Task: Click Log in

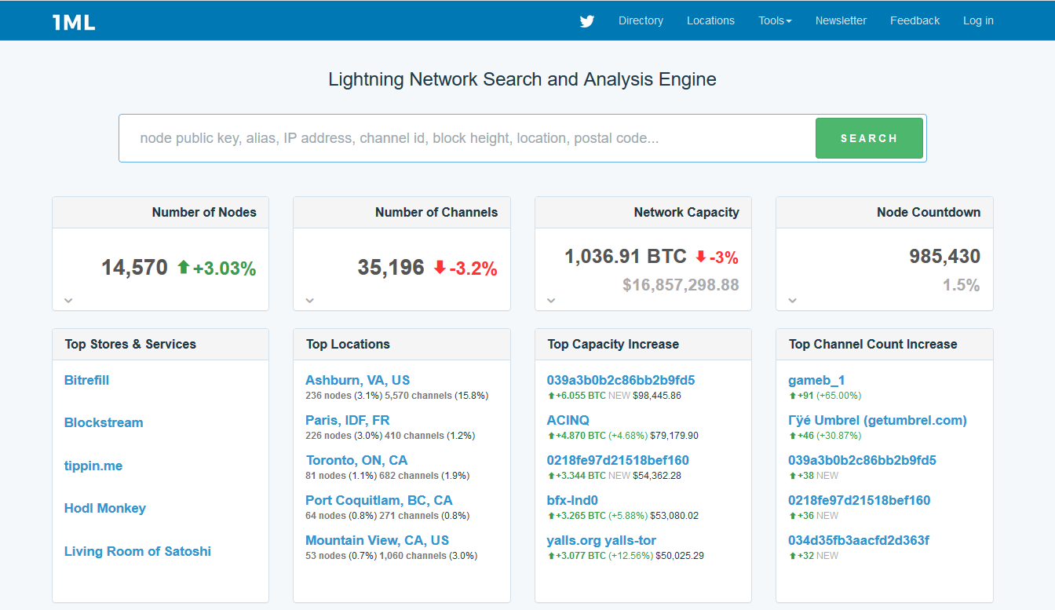Action: pos(978,20)
